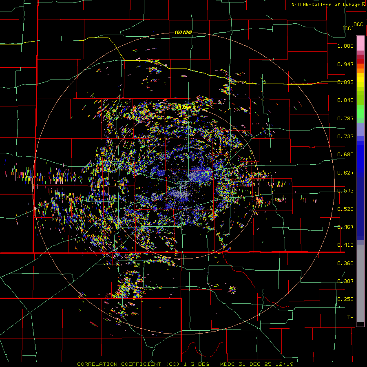Select the 50 NMI range ring label
Screen dimensions: 367x367
coord(183,108)
